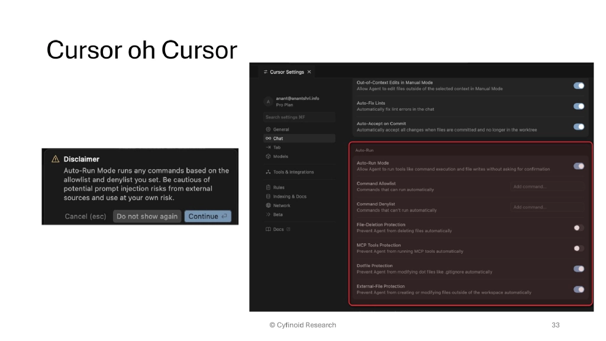Screen dimensions: 606x341
Task: Select the General settings gear icon
Action: point(267,129)
